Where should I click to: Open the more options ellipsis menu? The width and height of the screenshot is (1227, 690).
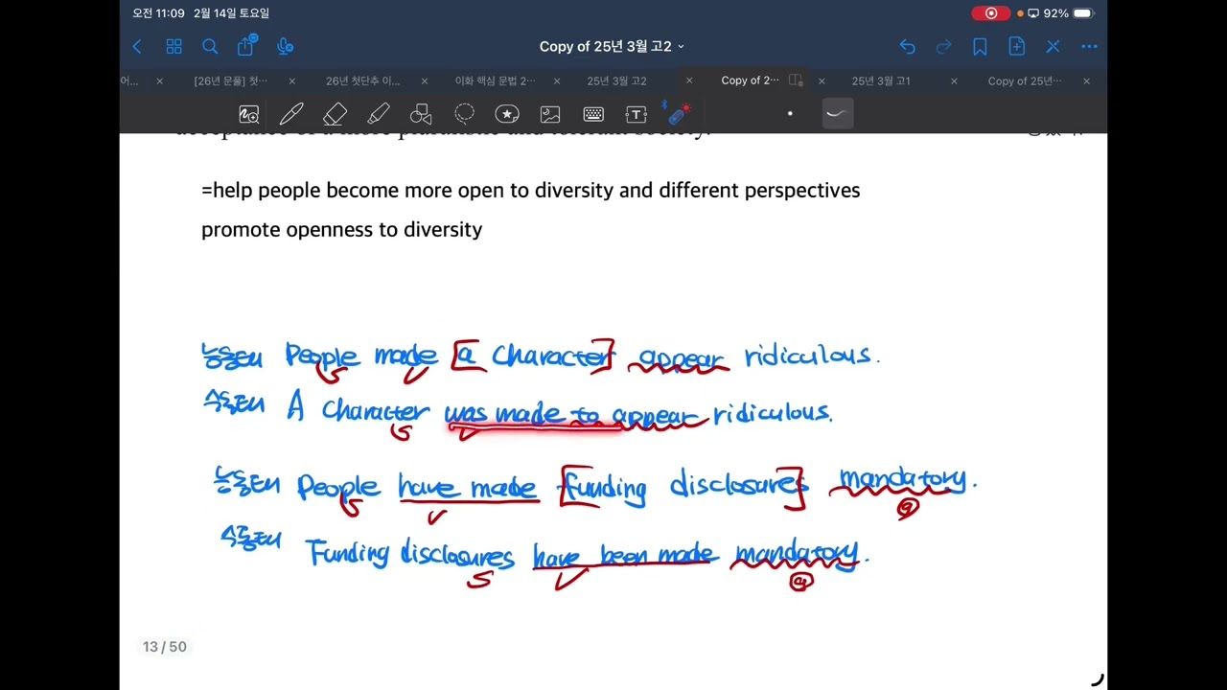pos(1089,46)
